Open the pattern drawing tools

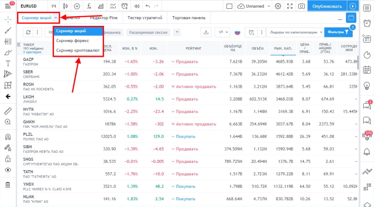coord(8,74)
